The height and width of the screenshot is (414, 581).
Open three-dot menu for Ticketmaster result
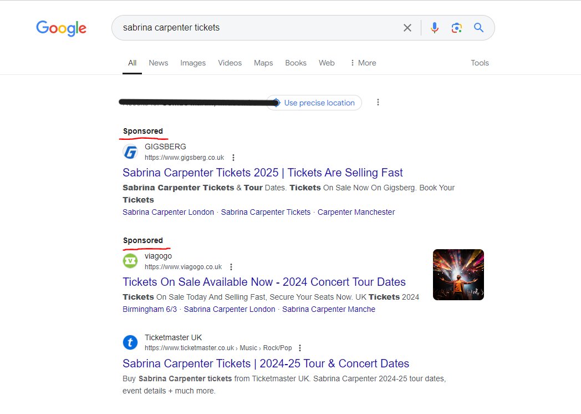point(300,348)
